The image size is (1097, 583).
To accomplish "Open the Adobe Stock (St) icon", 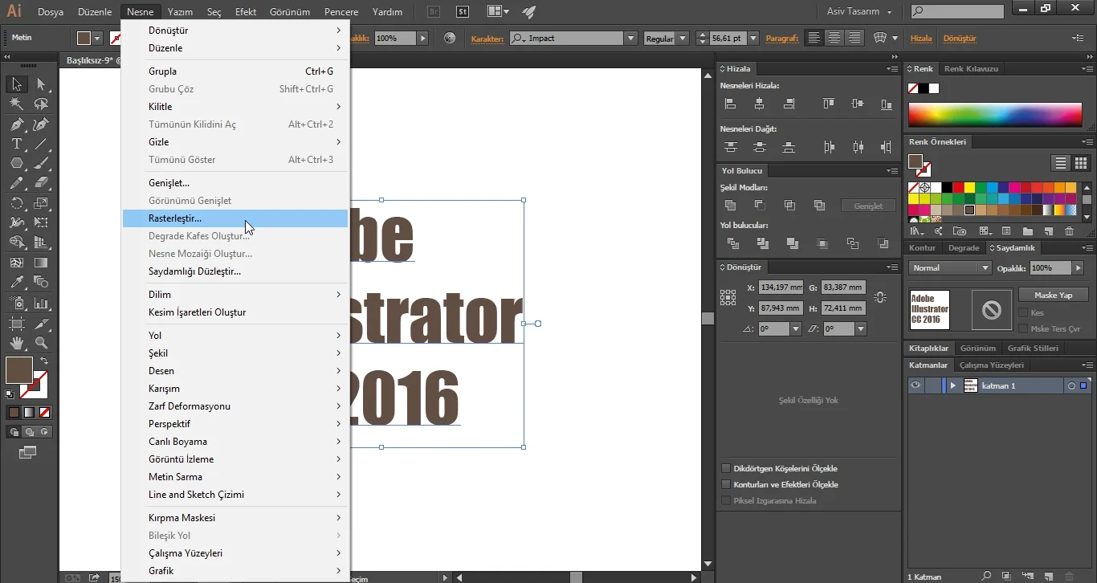I will [462, 12].
